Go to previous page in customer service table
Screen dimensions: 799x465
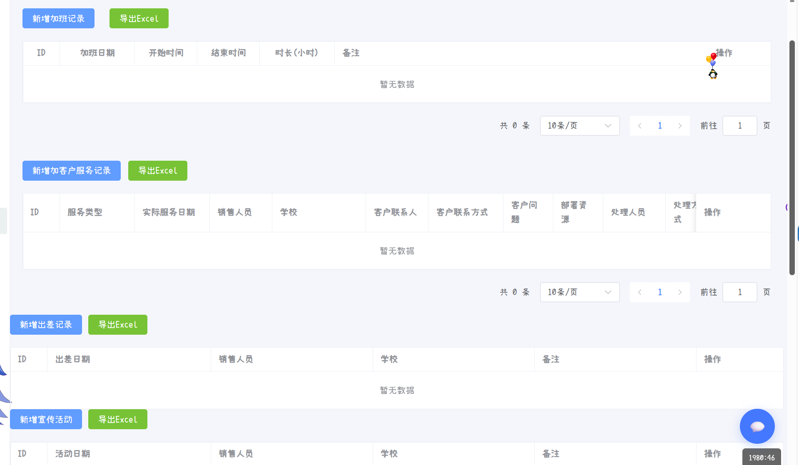640,292
